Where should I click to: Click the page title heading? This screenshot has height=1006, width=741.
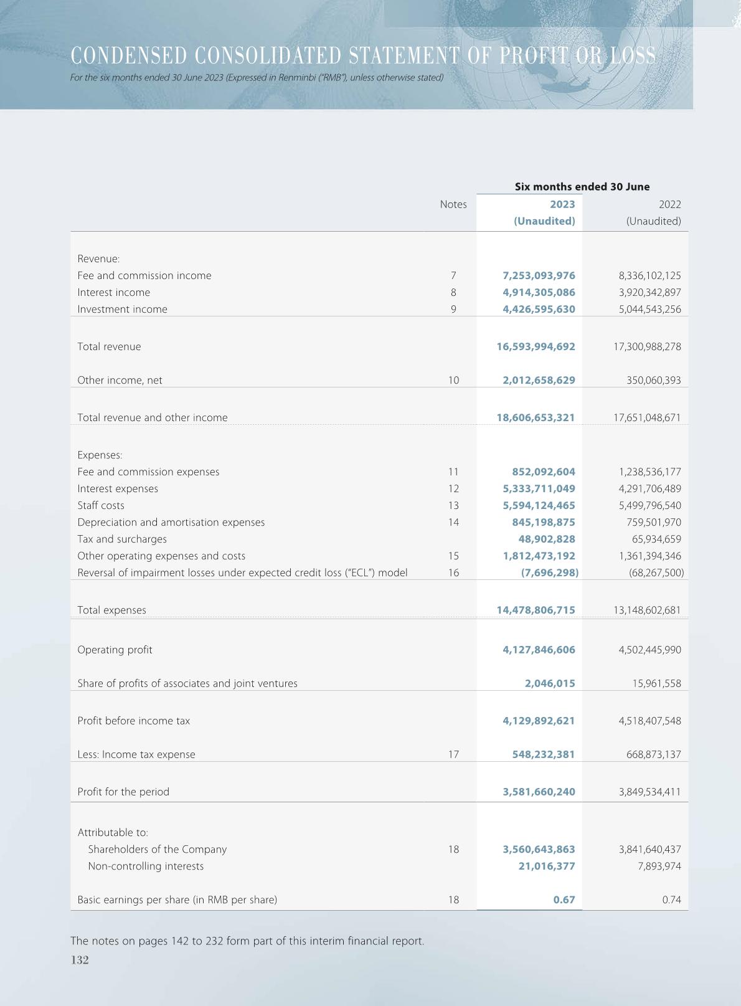click(x=363, y=56)
